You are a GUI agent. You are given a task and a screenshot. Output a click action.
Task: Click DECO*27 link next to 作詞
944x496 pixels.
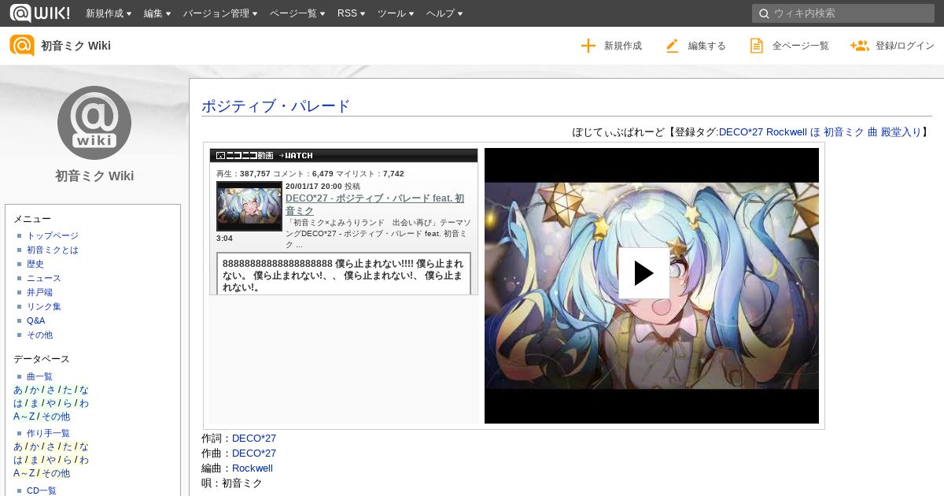(x=254, y=439)
